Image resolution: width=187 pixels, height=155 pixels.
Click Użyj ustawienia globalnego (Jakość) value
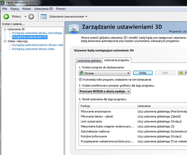tap(159, 116)
